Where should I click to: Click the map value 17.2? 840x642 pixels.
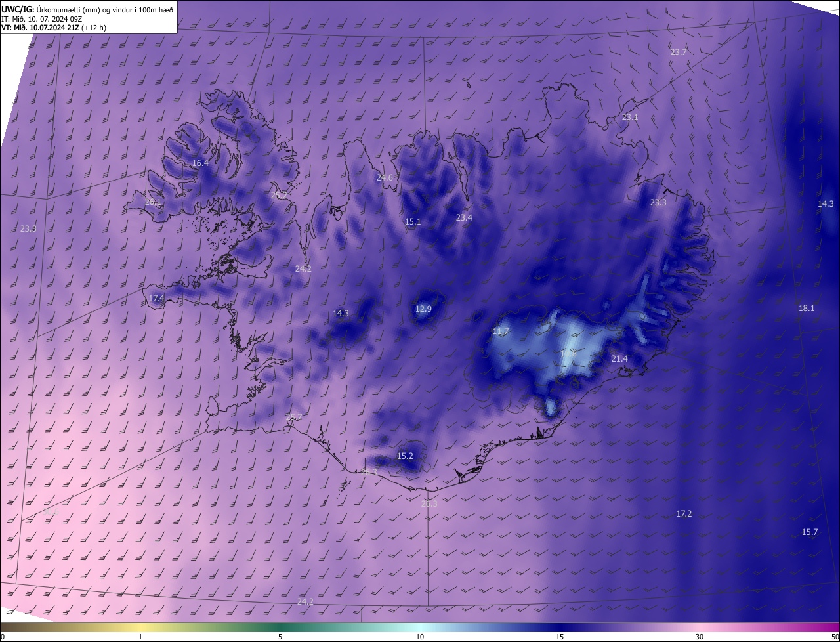[684, 513]
